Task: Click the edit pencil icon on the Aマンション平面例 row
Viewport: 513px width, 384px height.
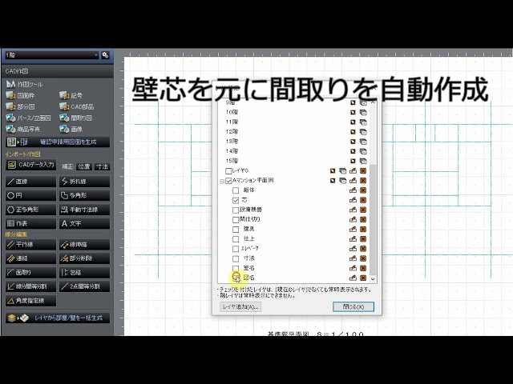Action: (x=353, y=181)
